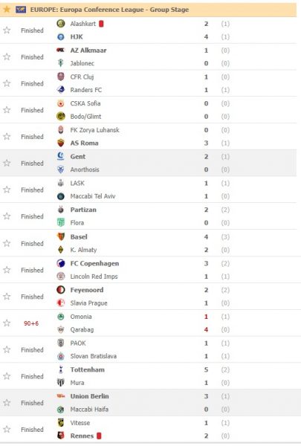Click the Feyenoord club logo
Viewport: 301px width, 446px height.
61,290
